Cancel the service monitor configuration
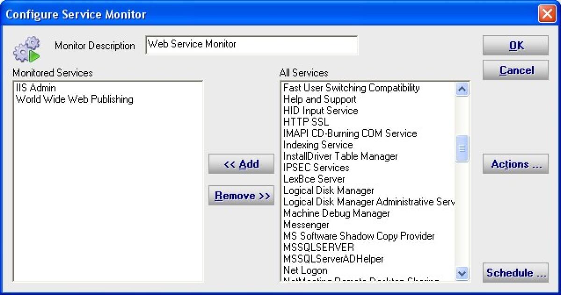This screenshot has width=561, height=295. pyautogui.click(x=516, y=70)
